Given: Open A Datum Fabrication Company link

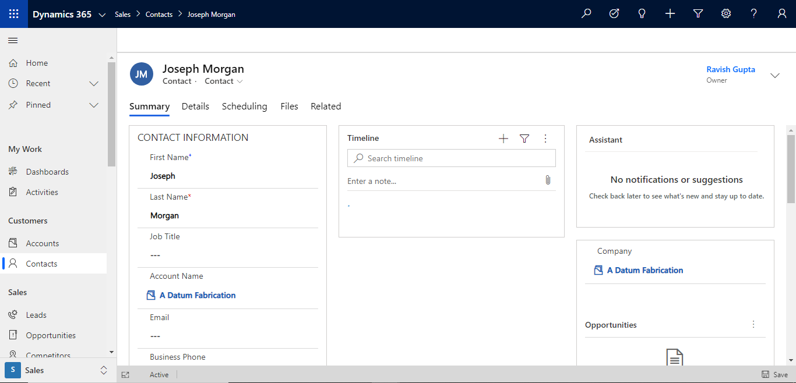Looking at the screenshot, I should coord(645,270).
